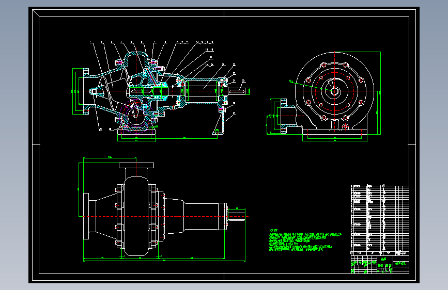Click the green technical notes text block
This screenshot has width=448, height=290.
[x=305, y=240]
